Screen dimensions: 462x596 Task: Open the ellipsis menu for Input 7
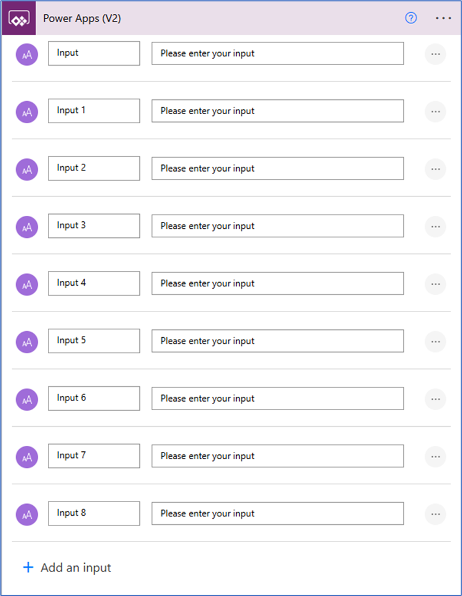(436, 456)
